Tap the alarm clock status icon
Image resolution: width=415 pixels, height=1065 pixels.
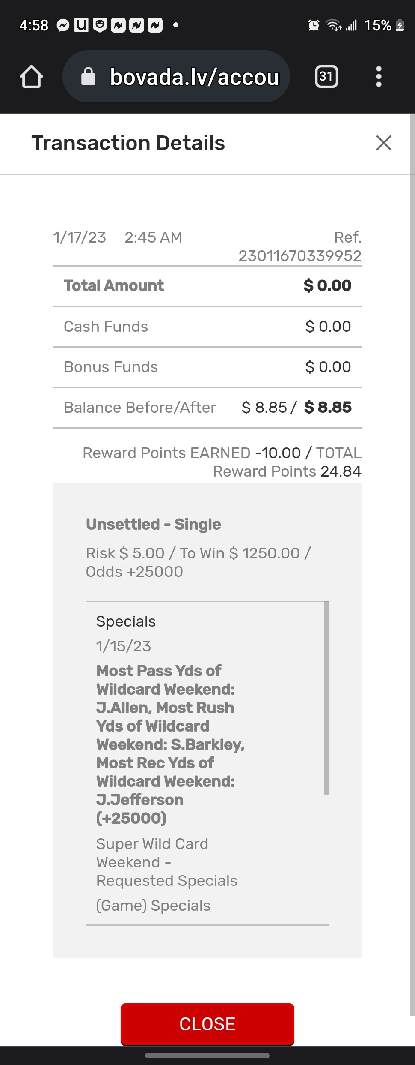pyautogui.click(x=314, y=26)
